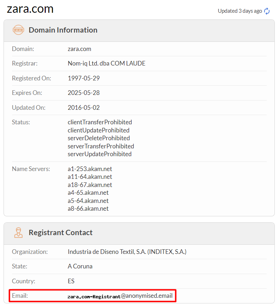Viewport: 278px width, 307px height.
Task: Click the Domain Information section header
Action: pyautogui.click(x=63, y=30)
